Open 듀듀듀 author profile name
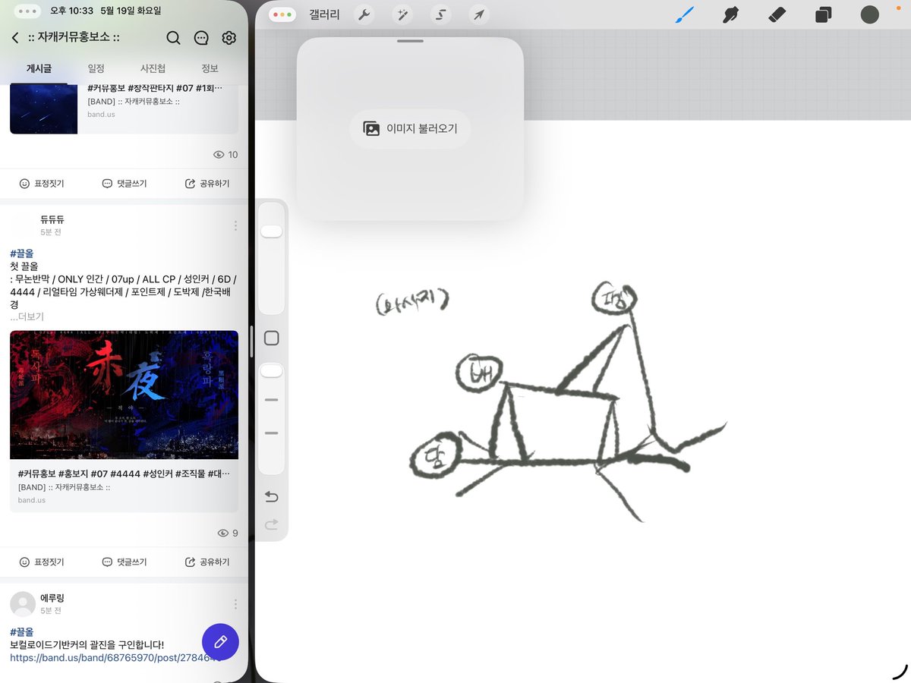 tap(52, 219)
